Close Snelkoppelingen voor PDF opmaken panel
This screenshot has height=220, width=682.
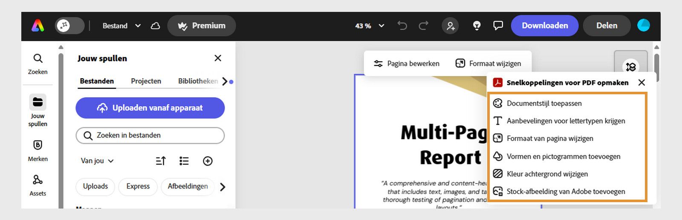pos(642,82)
